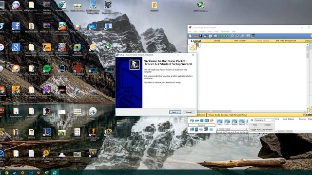The height and width of the screenshot is (175, 312).
Task: Click the Source column header in PDU list
Action: click(302, 119)
